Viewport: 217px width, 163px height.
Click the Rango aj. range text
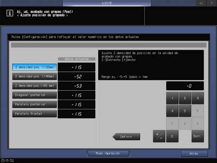(124, 77)
